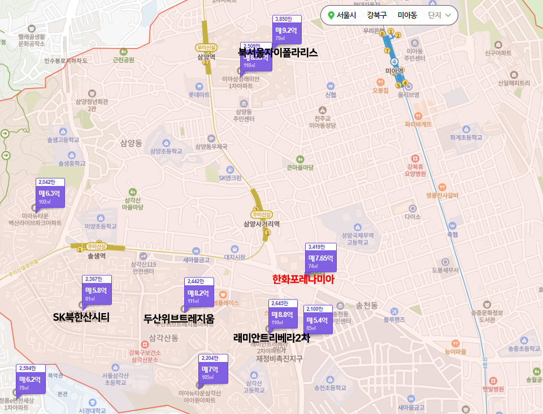
Task: Open the 매 6.3억 102㎡ listing marker
Action: [x=50, y=193]
